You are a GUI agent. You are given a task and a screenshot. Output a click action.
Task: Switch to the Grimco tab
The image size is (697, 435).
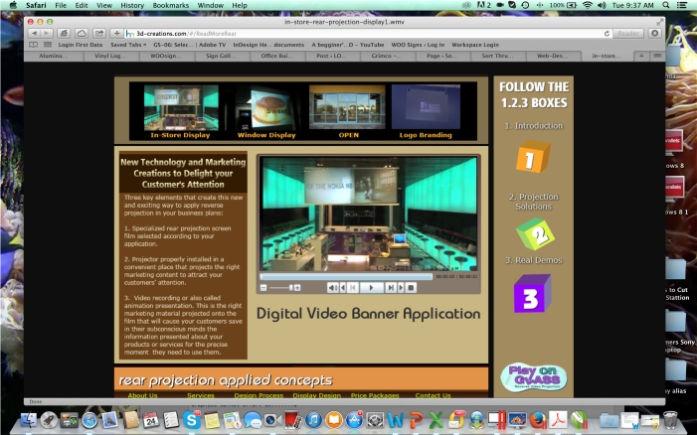pos(388,56)
